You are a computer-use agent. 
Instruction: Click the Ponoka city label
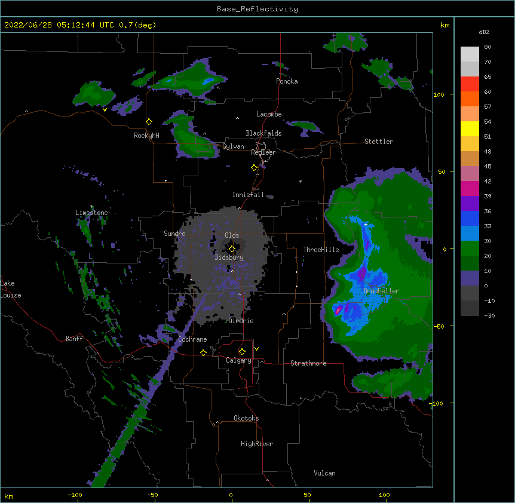tap(287, 81)
